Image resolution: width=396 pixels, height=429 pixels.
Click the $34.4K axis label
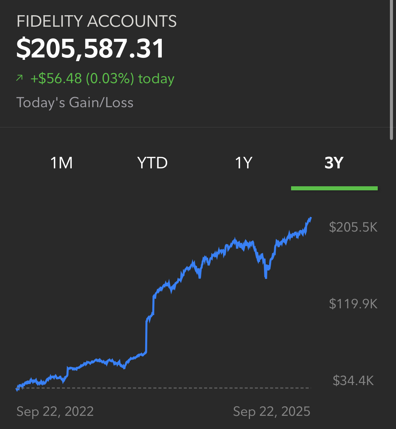[353, 381]
